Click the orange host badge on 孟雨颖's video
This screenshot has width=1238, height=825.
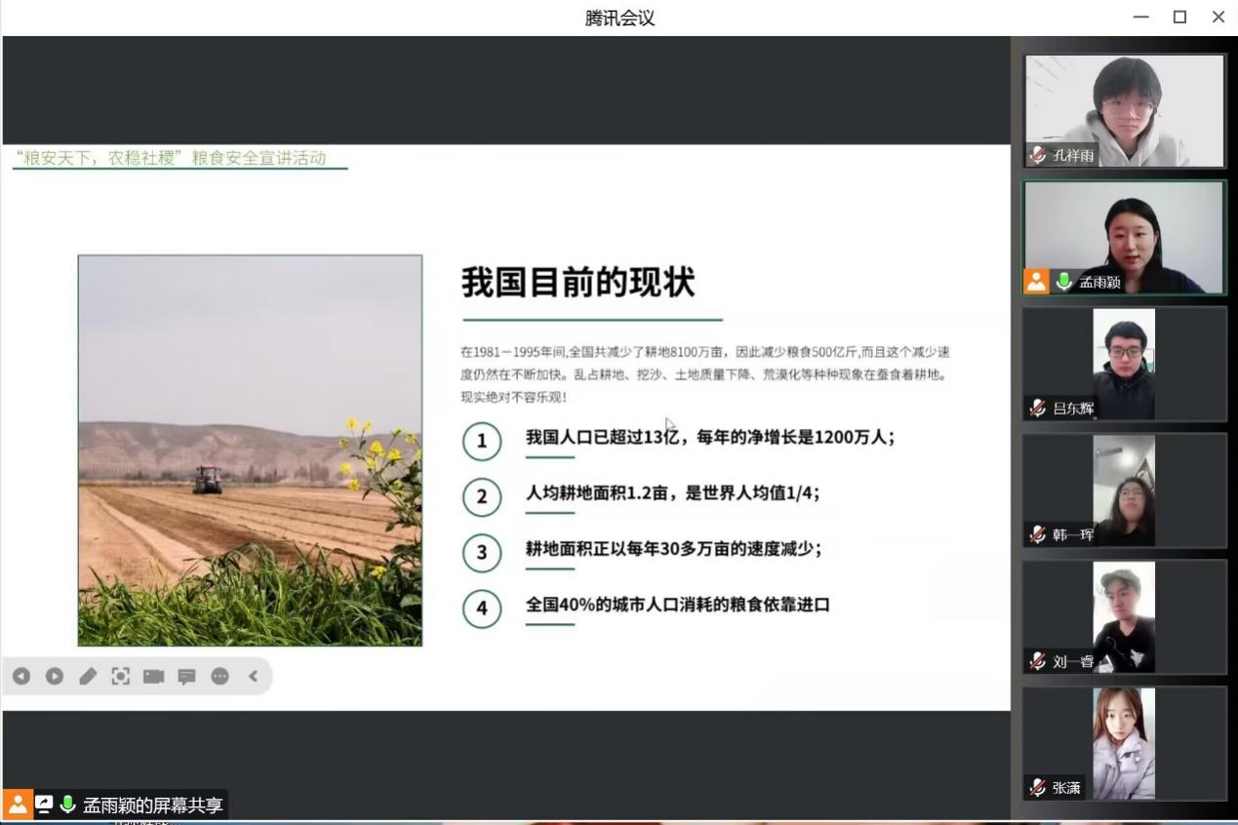(1036, 282)
